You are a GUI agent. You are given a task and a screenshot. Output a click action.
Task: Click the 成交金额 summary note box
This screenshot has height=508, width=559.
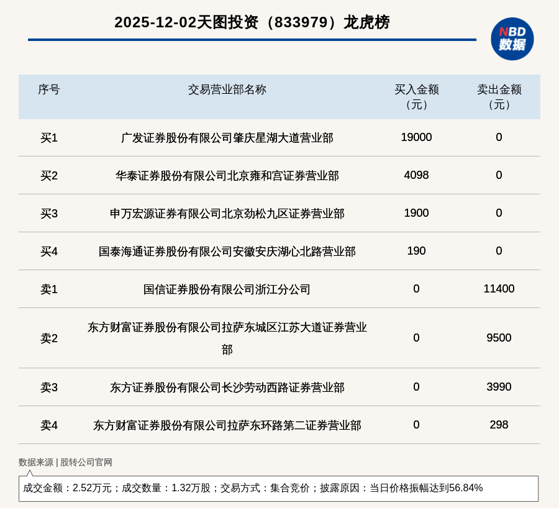pyautogui.click(x=278, y=488)
